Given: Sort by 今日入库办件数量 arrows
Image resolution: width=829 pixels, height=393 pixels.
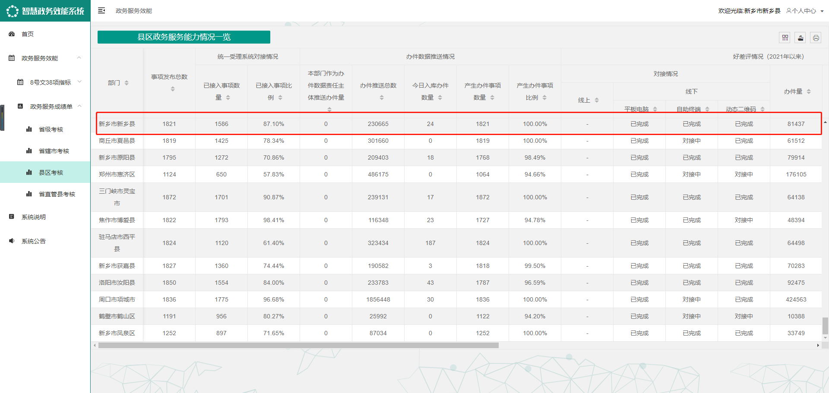Looking at the screenshot, I should 440,97.
